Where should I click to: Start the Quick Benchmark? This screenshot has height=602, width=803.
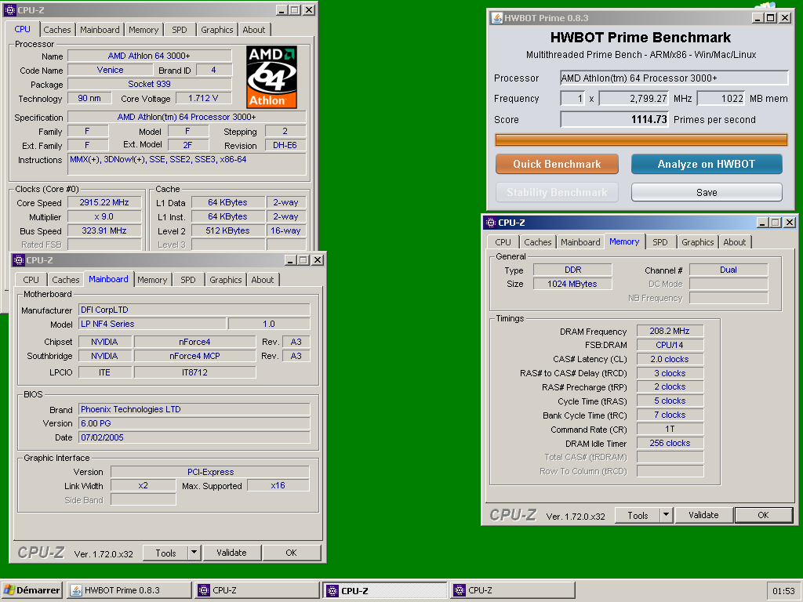click(557, 165)
